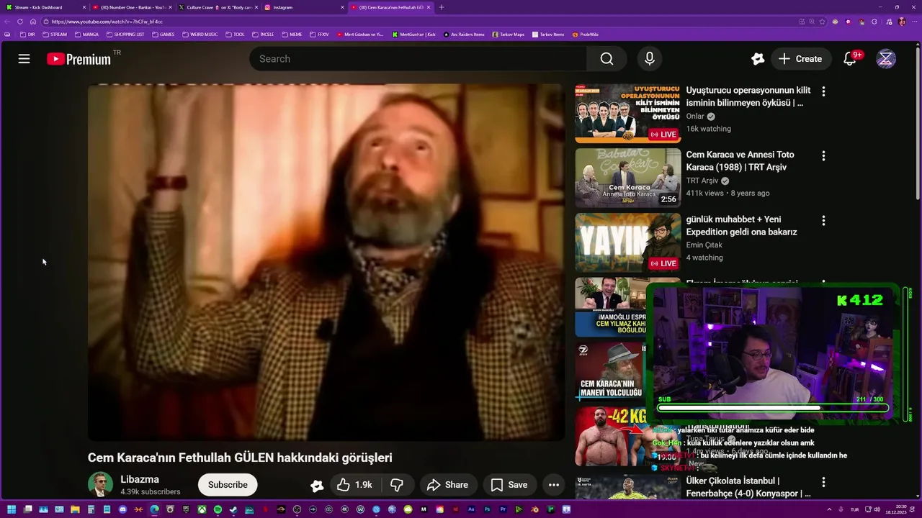Click the browser address bar URL
The image size is (922, 518).
pos(107,22)
